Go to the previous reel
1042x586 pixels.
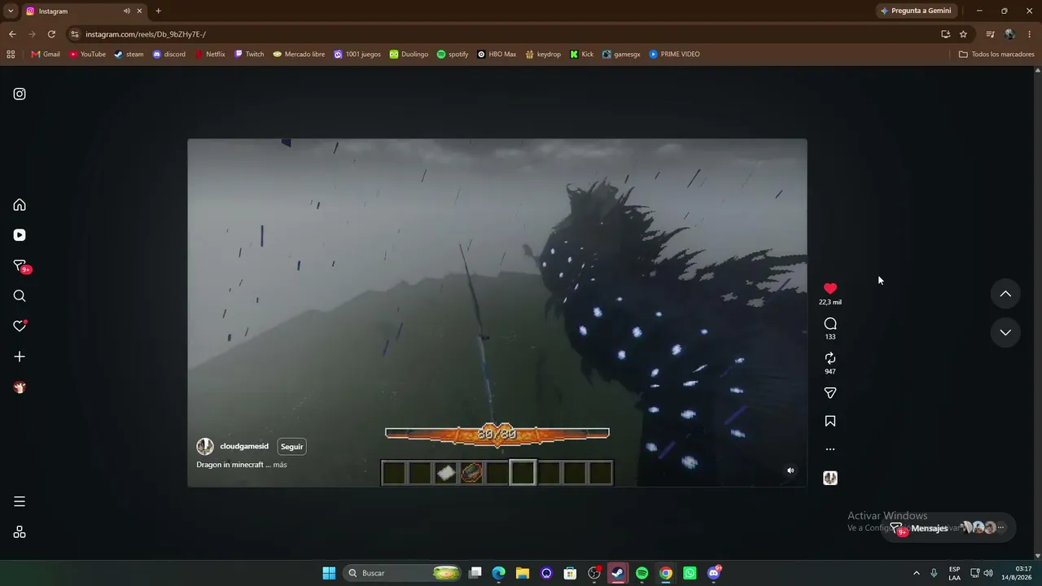click(1005, 294)
